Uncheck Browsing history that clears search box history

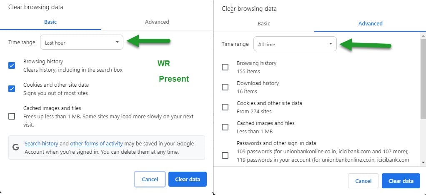[x=12, y=65]
